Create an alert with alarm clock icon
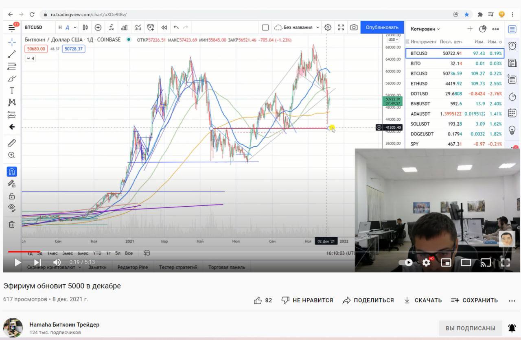 151,28
